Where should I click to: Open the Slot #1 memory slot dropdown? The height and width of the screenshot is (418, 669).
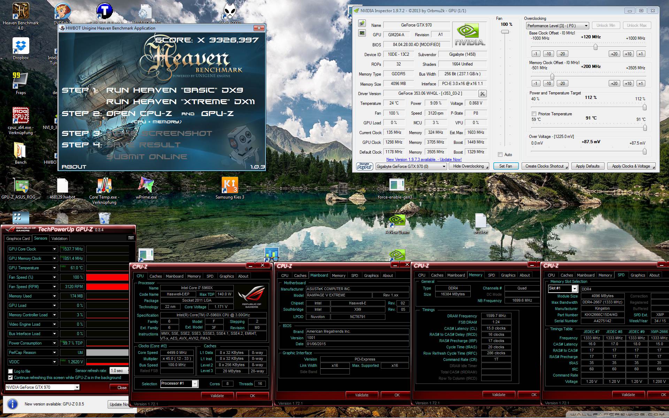563,288
